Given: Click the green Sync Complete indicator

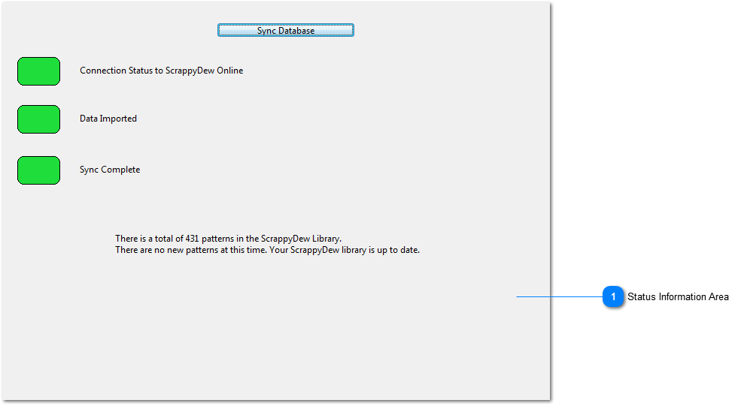Looking at the screenshot, I should click(x=38, y=170).
